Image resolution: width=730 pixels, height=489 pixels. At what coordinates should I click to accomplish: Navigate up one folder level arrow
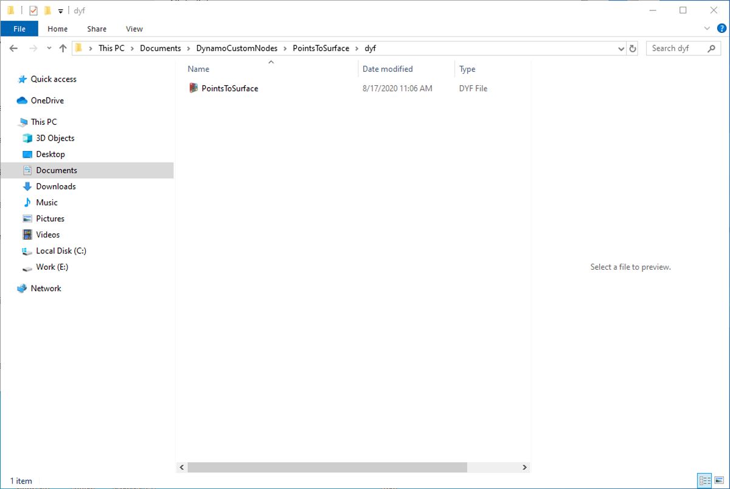pos(63,49)
